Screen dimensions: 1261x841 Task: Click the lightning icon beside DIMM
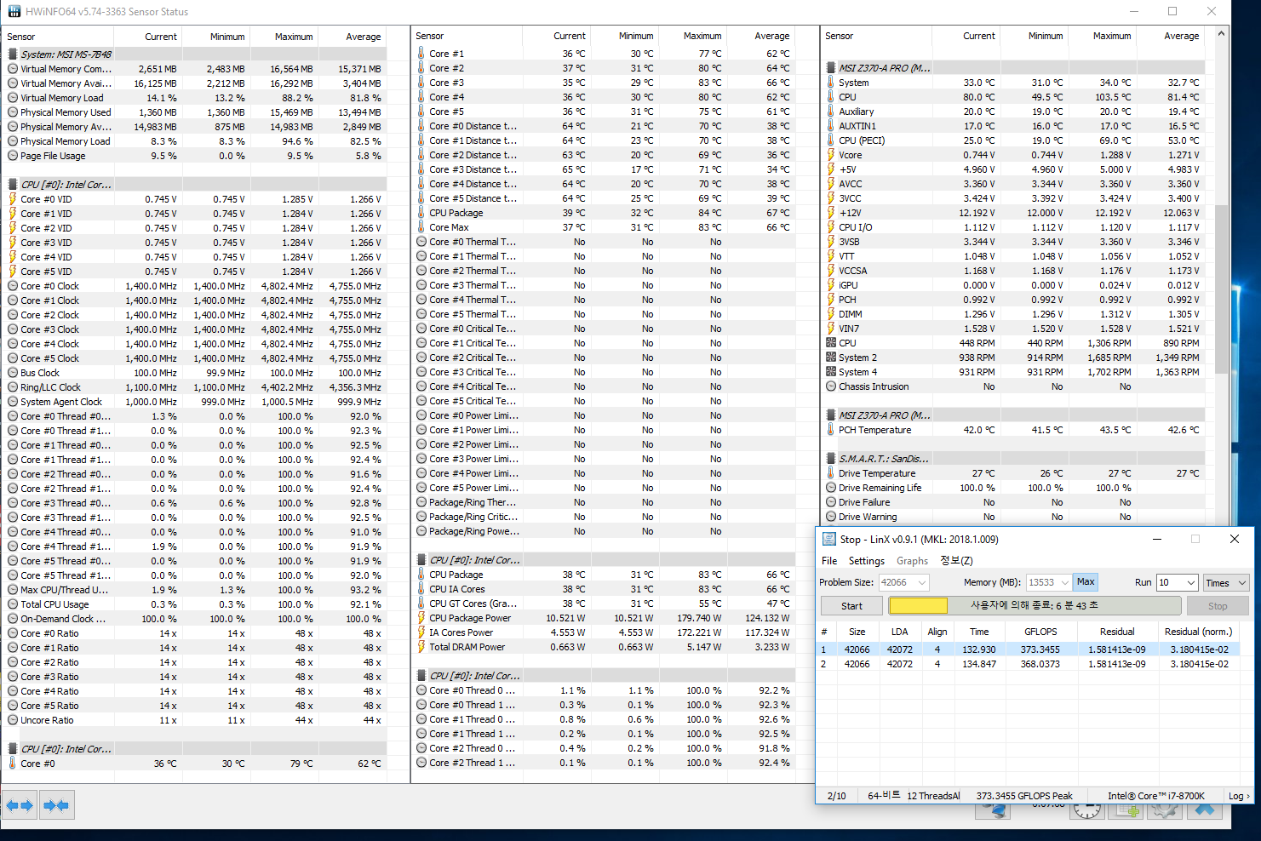pos(831,314)
